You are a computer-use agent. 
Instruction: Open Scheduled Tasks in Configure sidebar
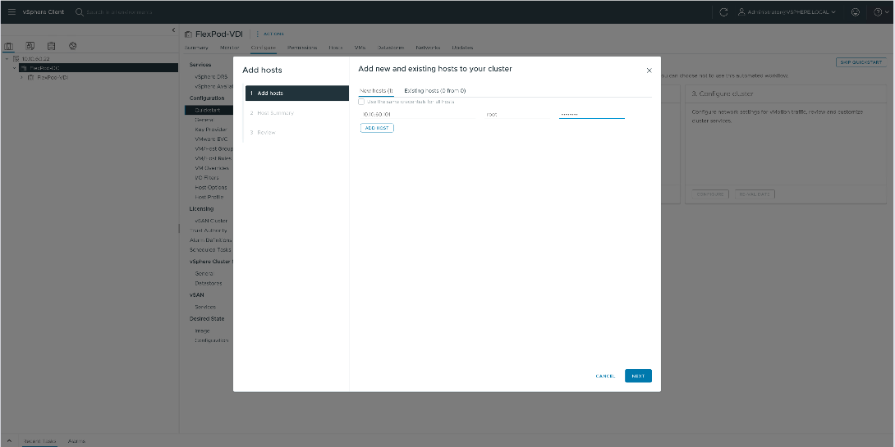209,249
